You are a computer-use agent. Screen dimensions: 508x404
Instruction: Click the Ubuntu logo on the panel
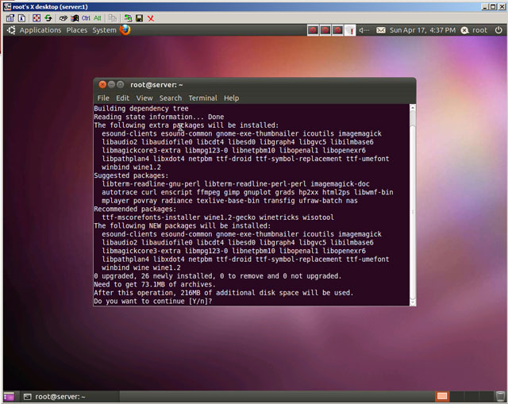coord(11,30)
